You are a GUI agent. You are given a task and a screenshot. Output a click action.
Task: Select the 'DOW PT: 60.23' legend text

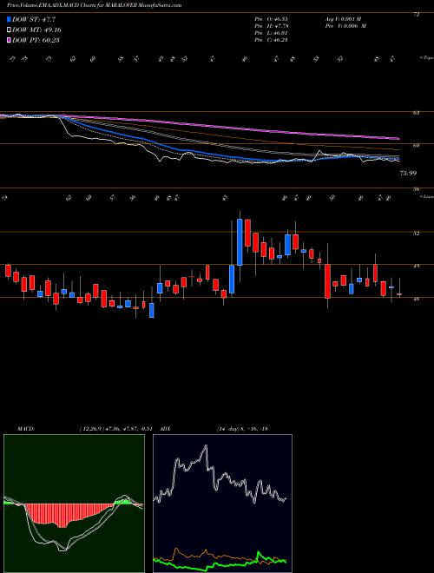(36, 40)
